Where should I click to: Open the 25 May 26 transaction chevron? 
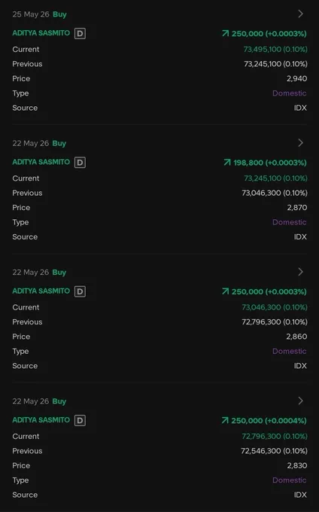300,14
